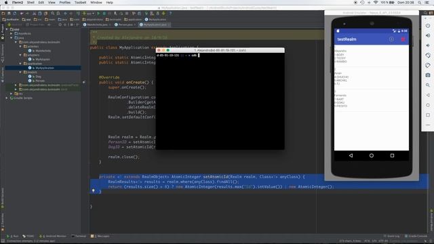Collapse the app module in project tree

click(7, 29)
